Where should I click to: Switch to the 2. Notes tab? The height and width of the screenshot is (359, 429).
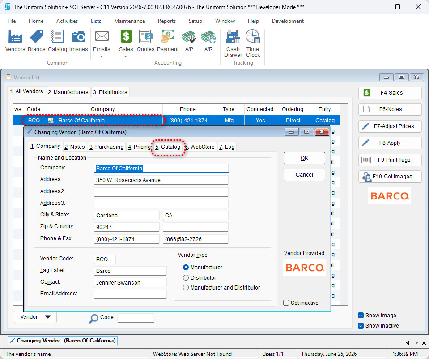[x=75, y=147]
